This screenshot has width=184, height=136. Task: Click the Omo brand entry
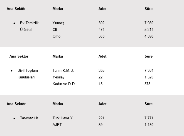point(57,36)
